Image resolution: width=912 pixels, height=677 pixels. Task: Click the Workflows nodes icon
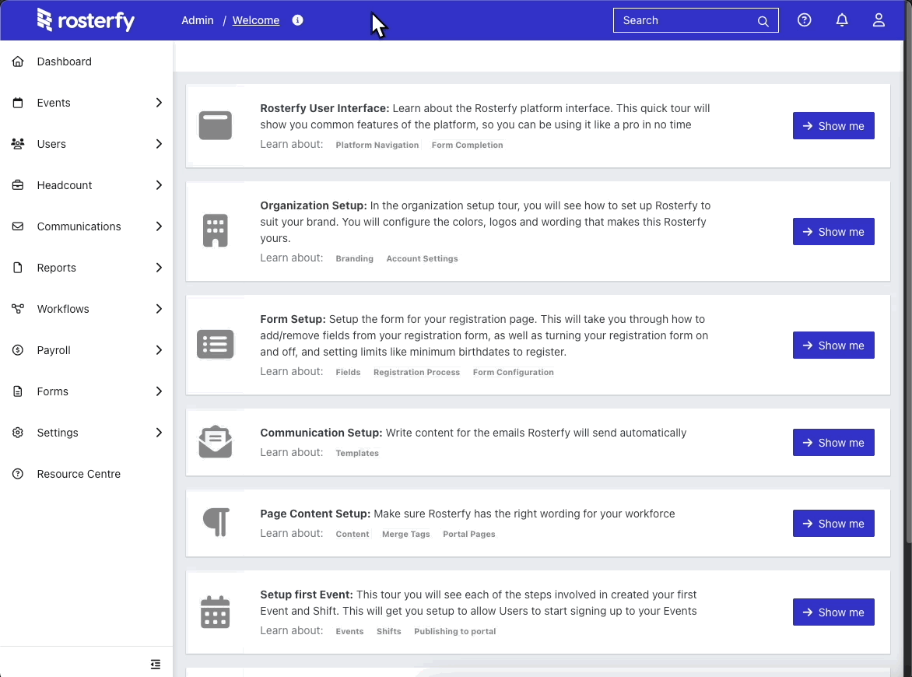pyautogui.click(x=18, y=309)
